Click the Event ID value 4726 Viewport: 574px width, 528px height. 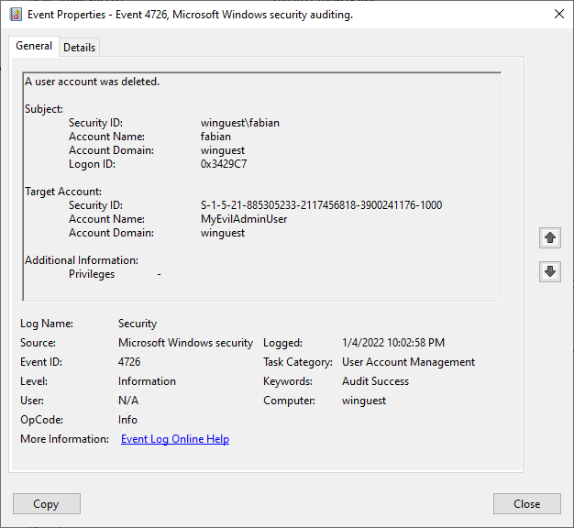coord(129,362)
